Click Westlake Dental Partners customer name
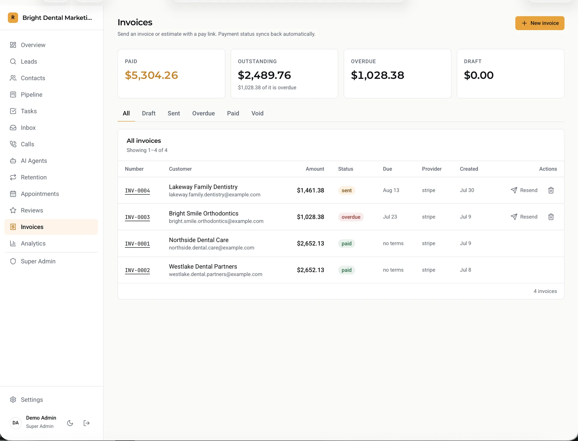Image resolution: width=578 pixels, height=441 pixels. 203,266
